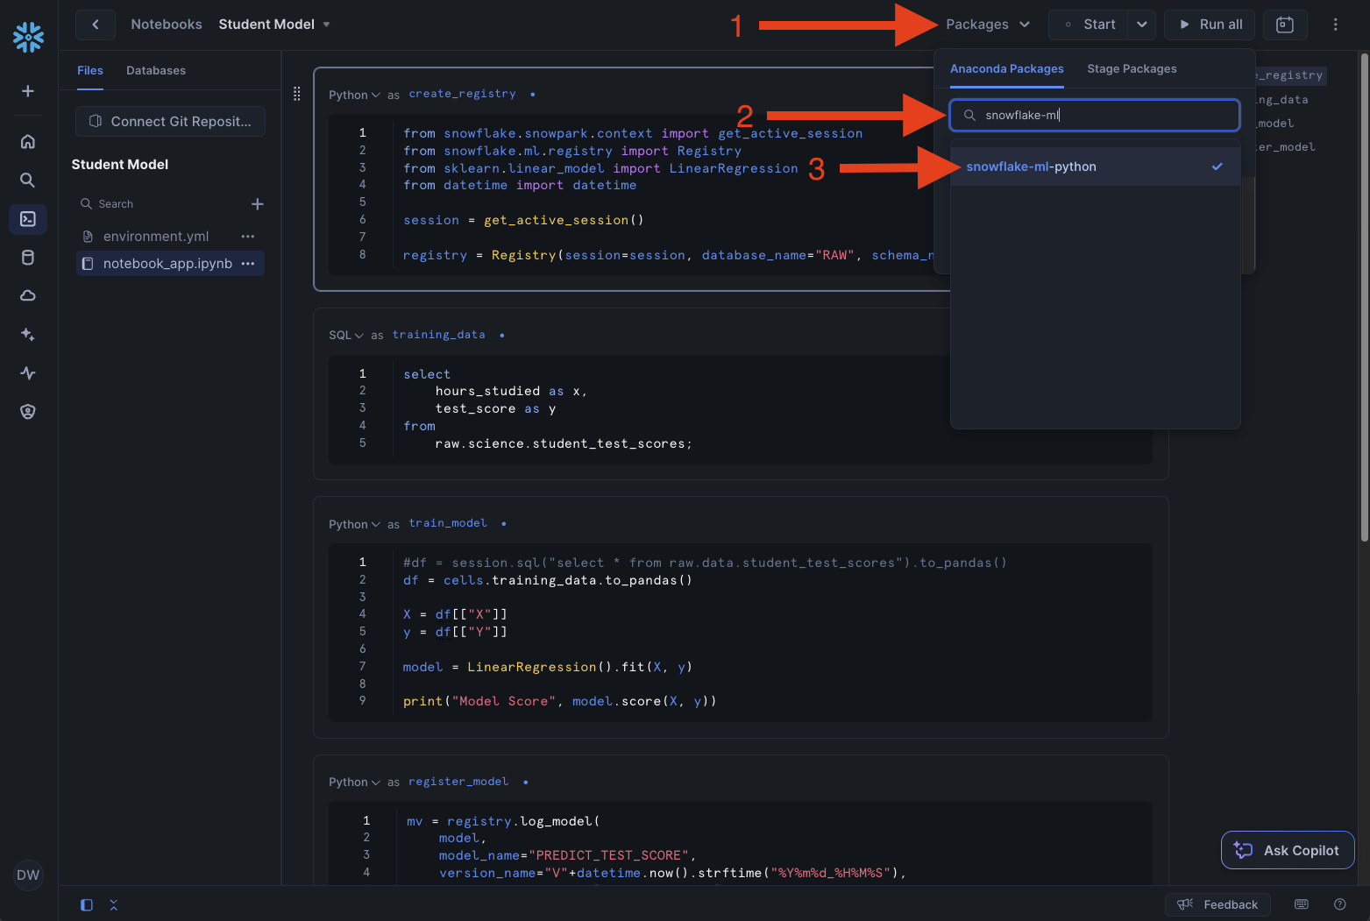The image size is (1370, 921).
Task: Open options for notebook_app.ipynb file
Action: (248, 264)
